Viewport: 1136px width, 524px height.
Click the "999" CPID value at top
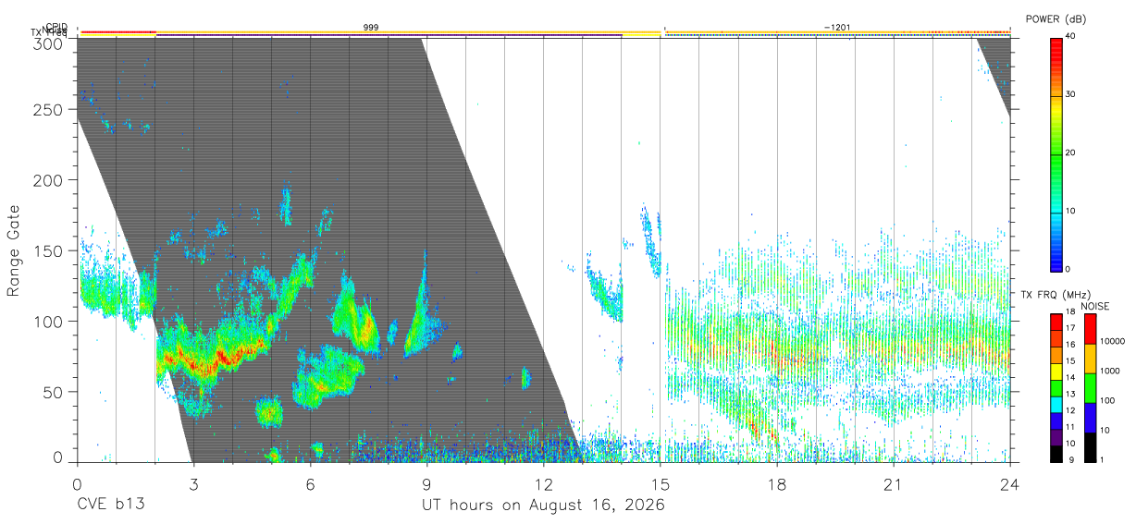(x=371, y=28)
